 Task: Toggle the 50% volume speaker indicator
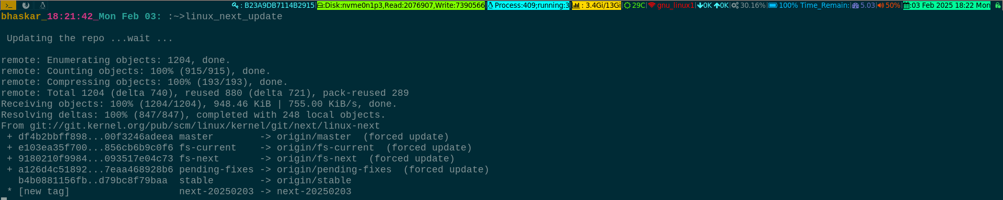click(x=889, y=5)
